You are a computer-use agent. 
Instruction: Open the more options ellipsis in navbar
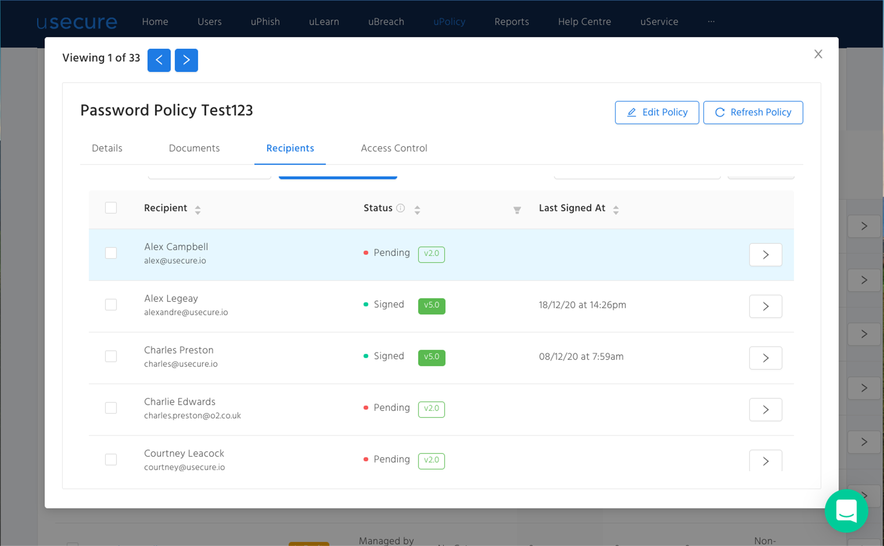coord(711,22)
